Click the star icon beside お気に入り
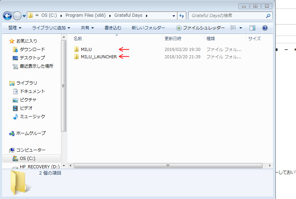Screen dimensions: 296x199 coord(12,41)
